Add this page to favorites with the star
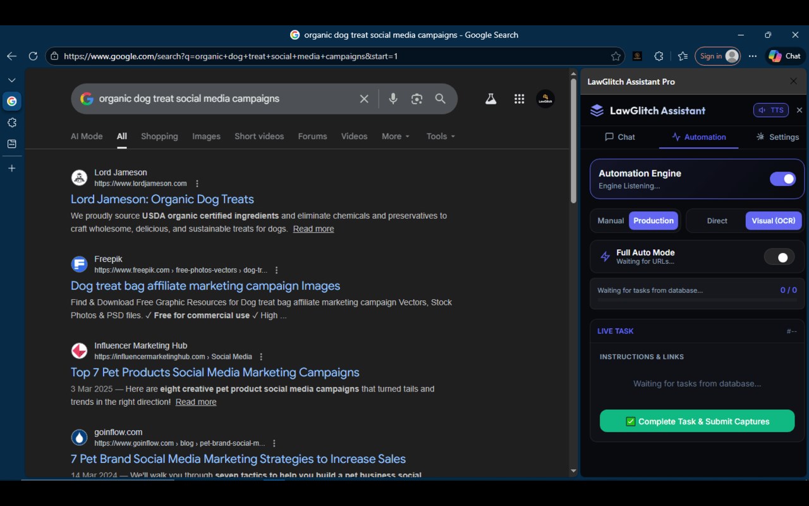 click(x=616, y=56)
